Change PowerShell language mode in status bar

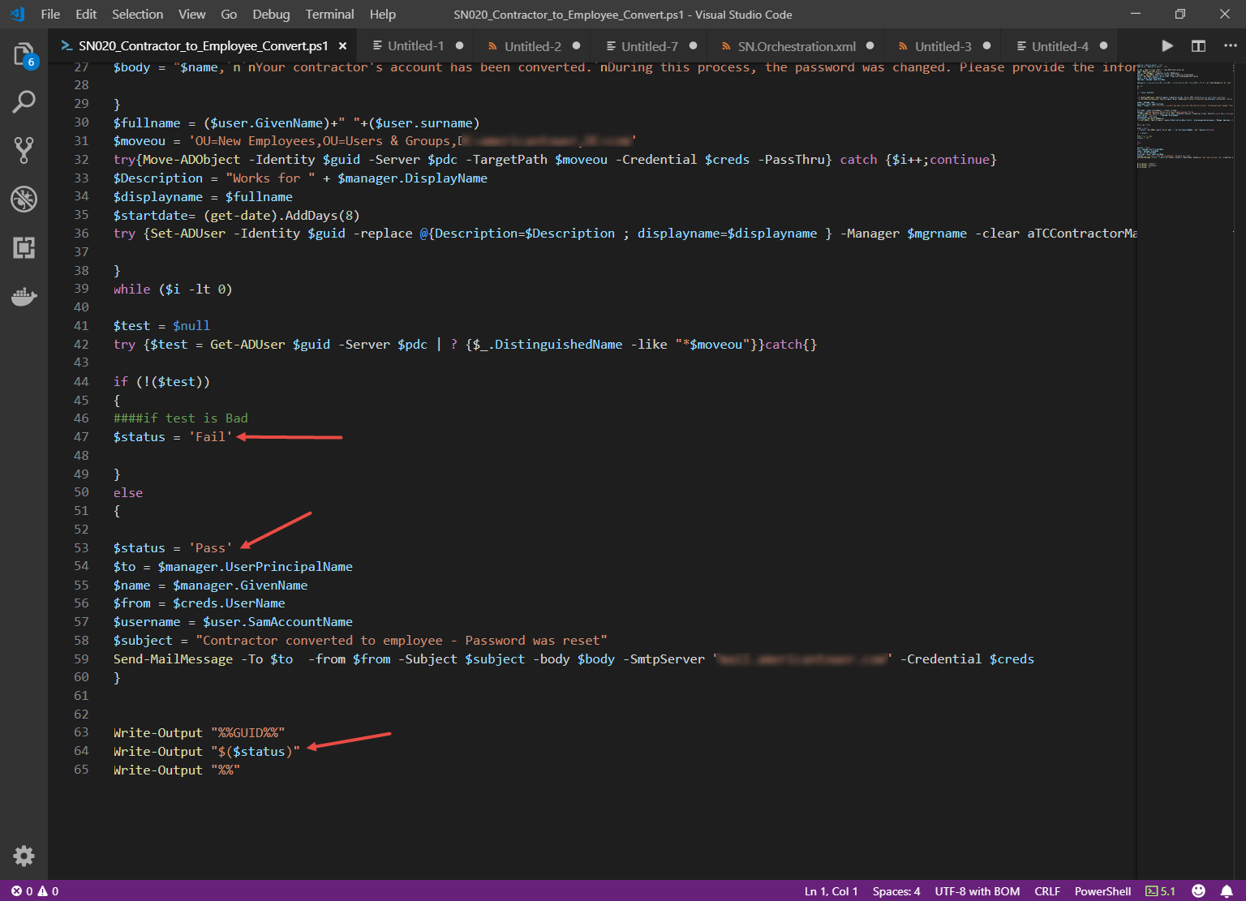coord(1102,891)
